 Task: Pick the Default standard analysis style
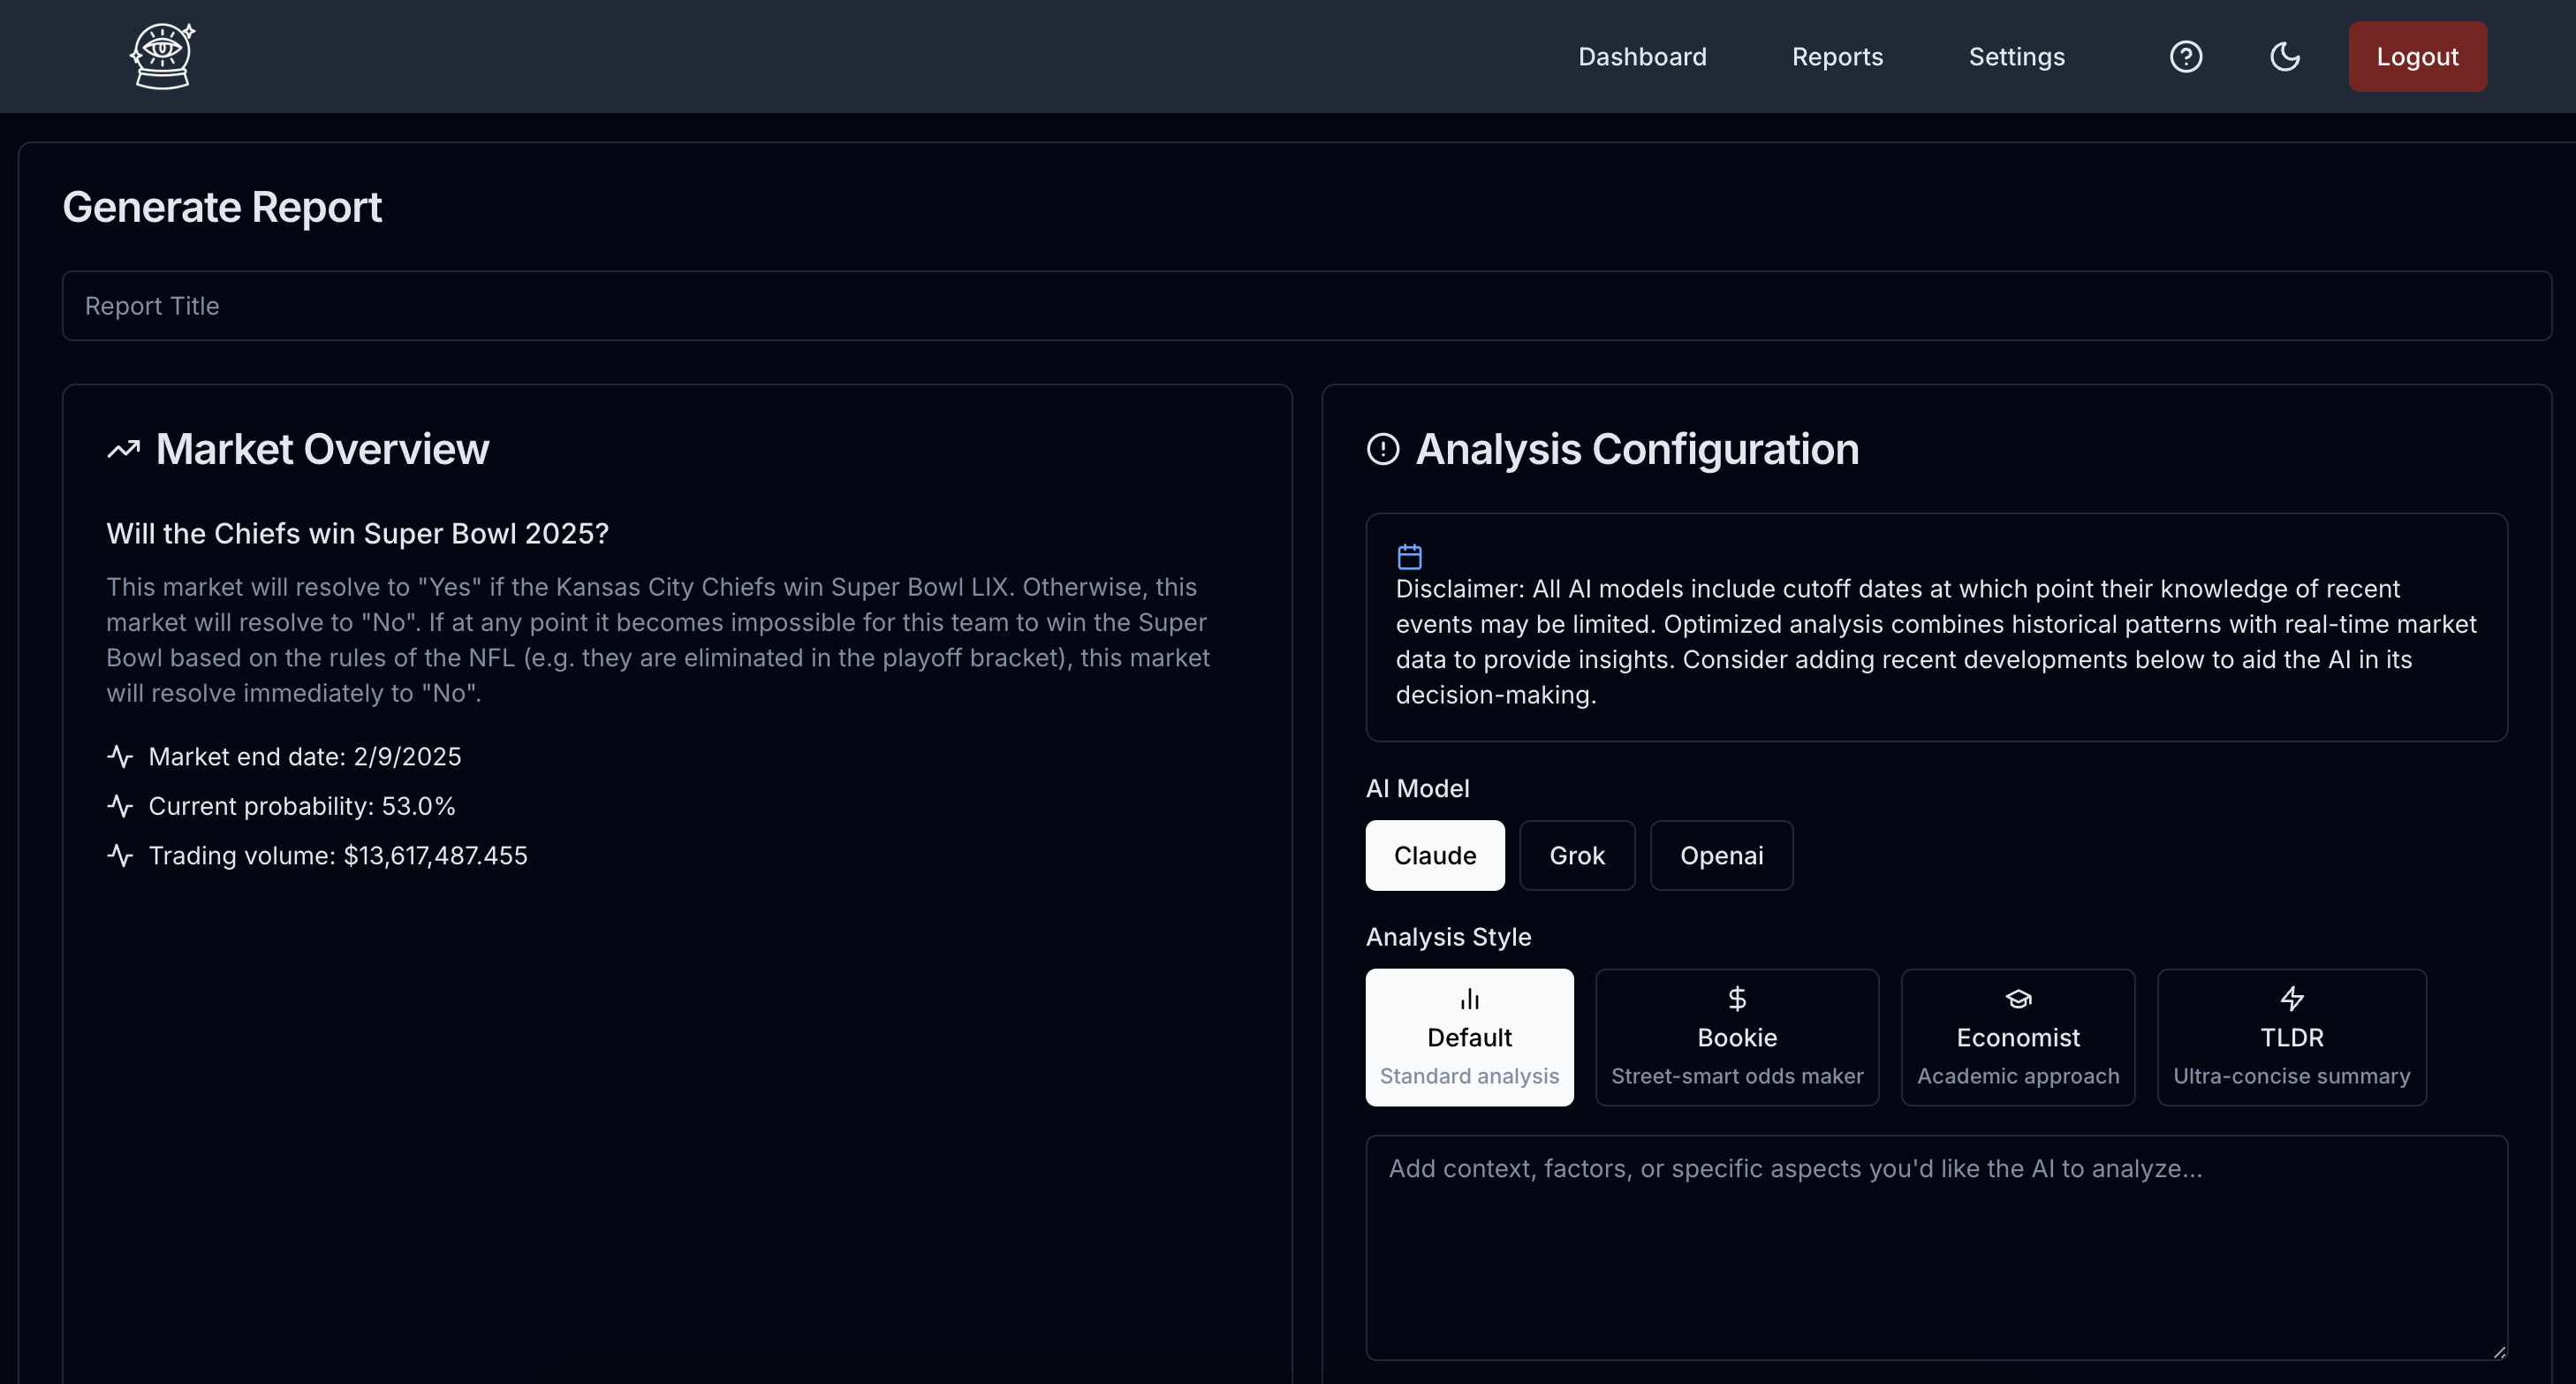point(1468,1037)
